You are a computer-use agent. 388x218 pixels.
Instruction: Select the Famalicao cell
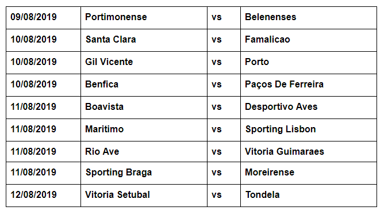(309, 40)
